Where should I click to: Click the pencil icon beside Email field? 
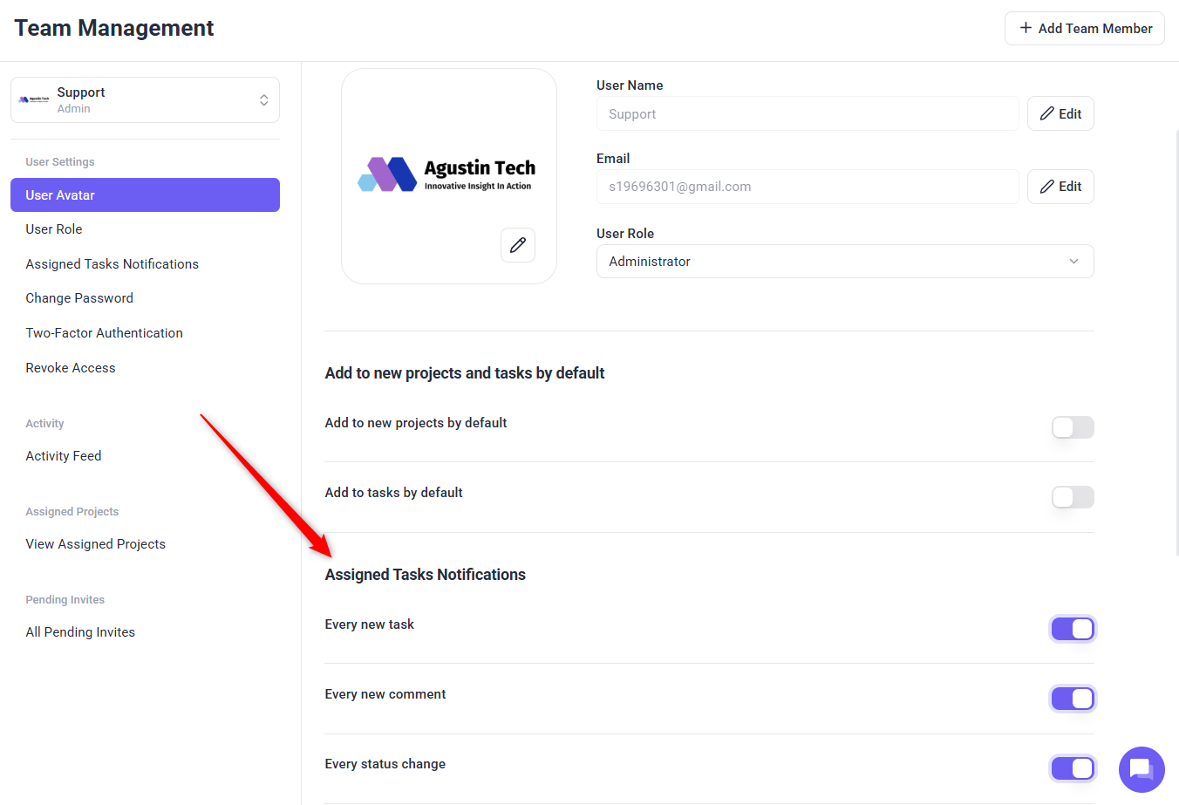coord(1047,187)
